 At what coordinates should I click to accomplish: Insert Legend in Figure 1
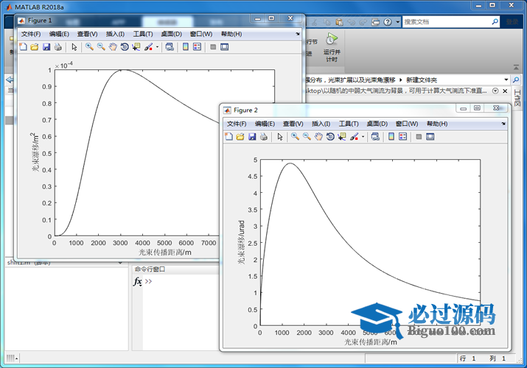click(x=198, y=47)
